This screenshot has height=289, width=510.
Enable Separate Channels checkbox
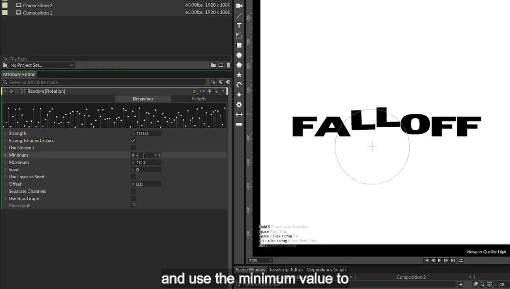click(x=133, y=191)
